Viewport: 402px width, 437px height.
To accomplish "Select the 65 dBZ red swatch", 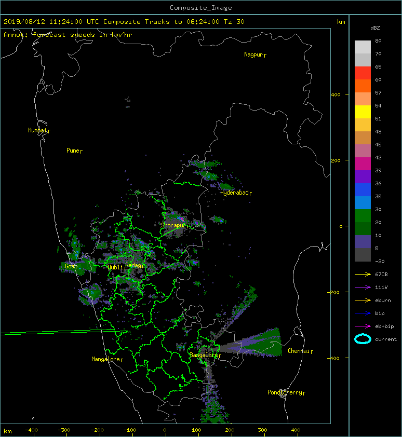I will [363, 73].
